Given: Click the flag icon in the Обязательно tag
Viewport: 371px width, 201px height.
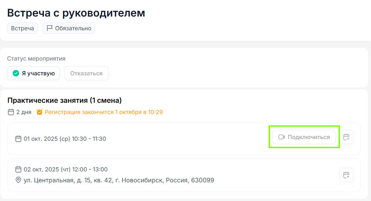Looking at the screenshot, I should 50,29.
